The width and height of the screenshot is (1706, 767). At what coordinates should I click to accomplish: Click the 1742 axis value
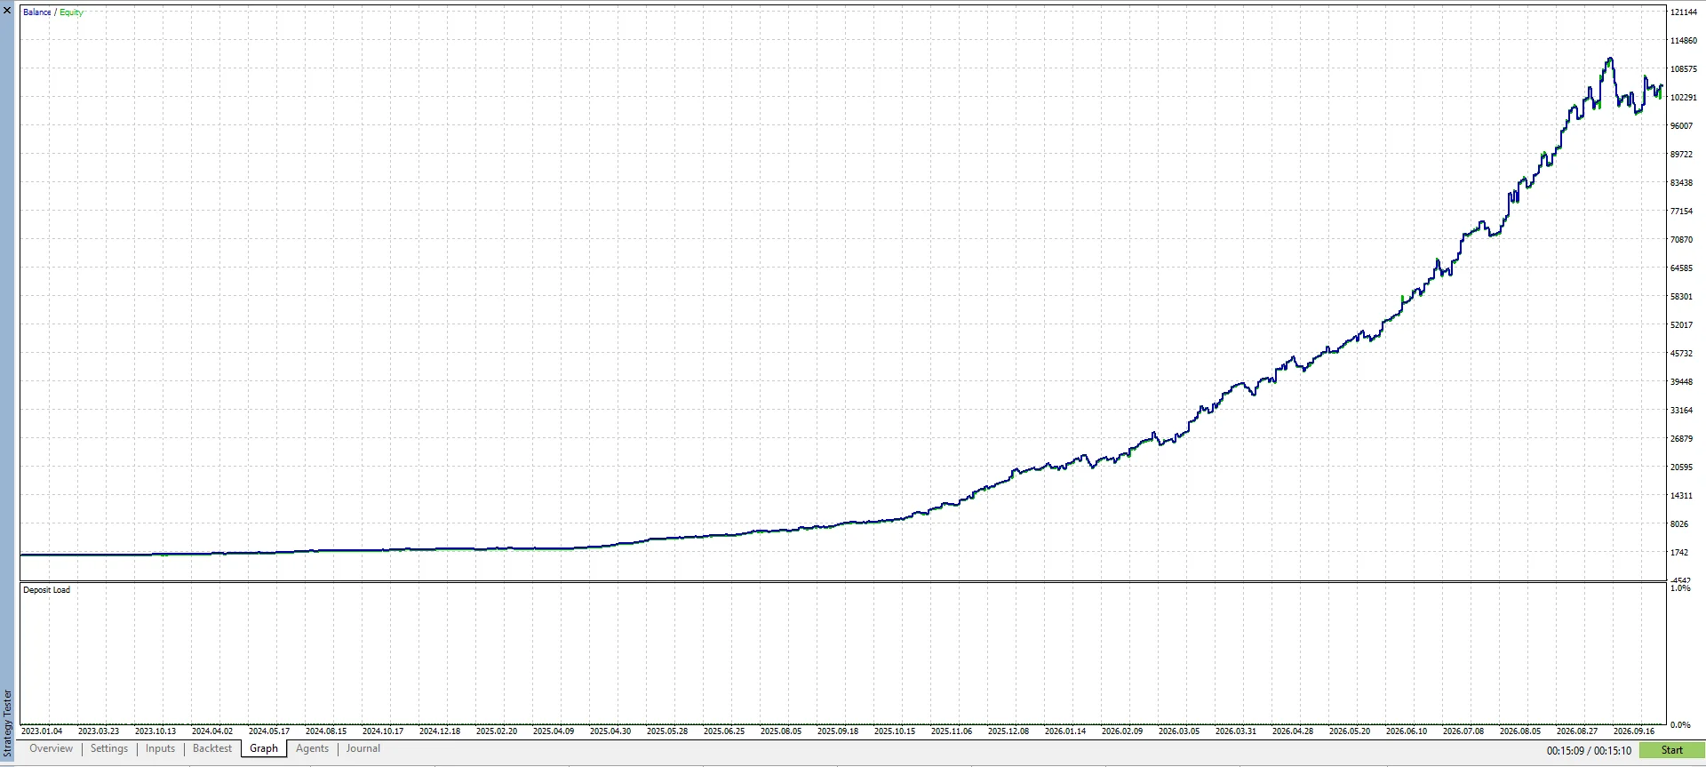[x=1679, y=553]
